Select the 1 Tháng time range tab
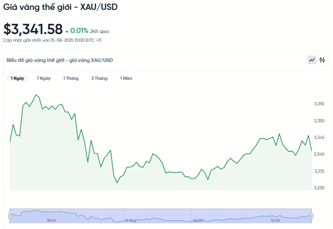This screenshot has width=333, height=229. pyautogui.click(x=71, y=78)
